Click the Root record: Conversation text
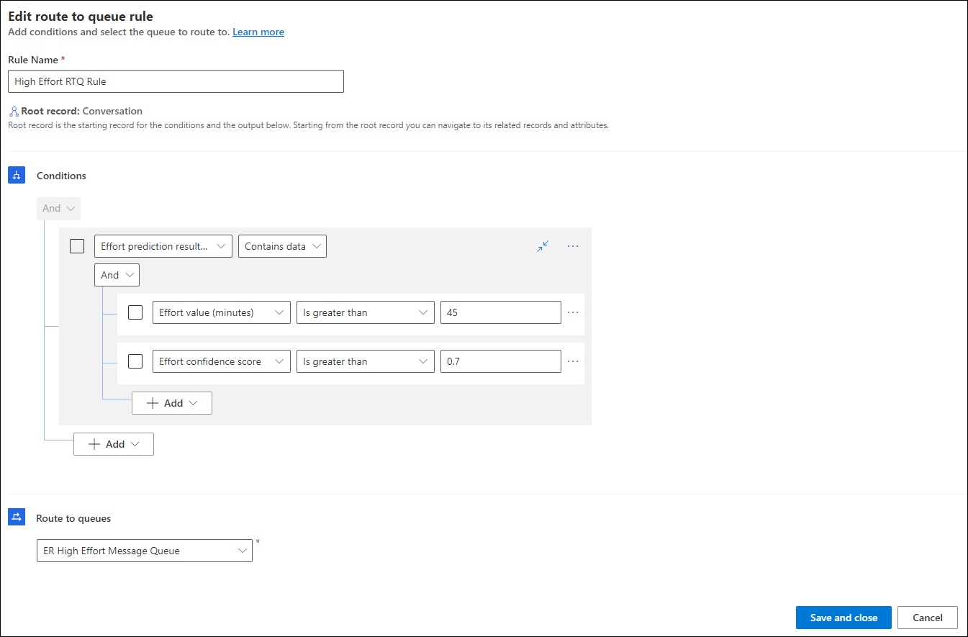This screenshot has height=637, width=968. (x=82, y=112)
